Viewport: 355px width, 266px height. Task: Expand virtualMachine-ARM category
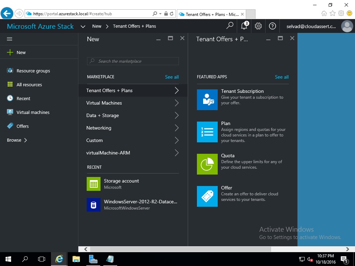coord(133,153)
